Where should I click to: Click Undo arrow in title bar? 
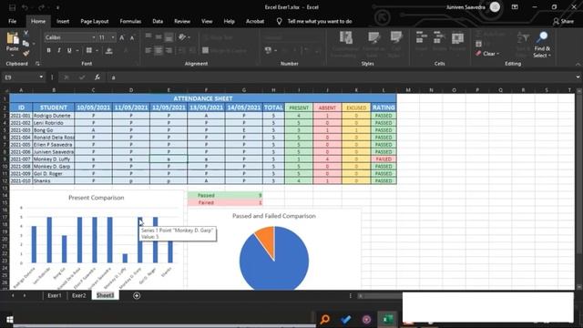pos(25,7)
